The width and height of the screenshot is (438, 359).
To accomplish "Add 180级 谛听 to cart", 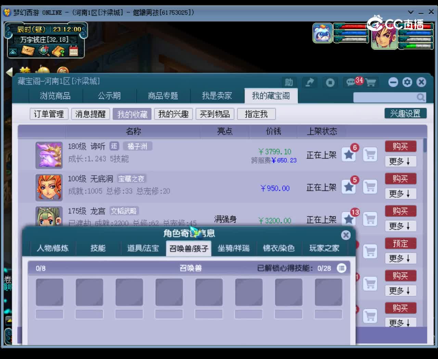I will (370, 155).
